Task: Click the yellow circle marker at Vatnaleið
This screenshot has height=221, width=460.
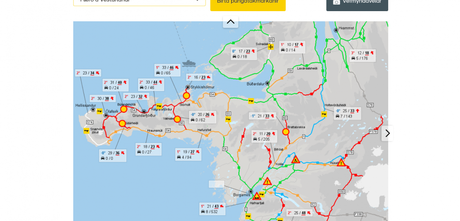Action: coord(177,119)
